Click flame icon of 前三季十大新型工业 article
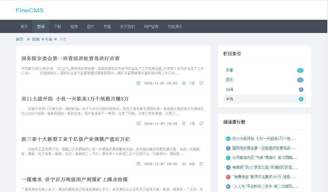The width and height of the screenshot is (328, 192). pos(184,164)
